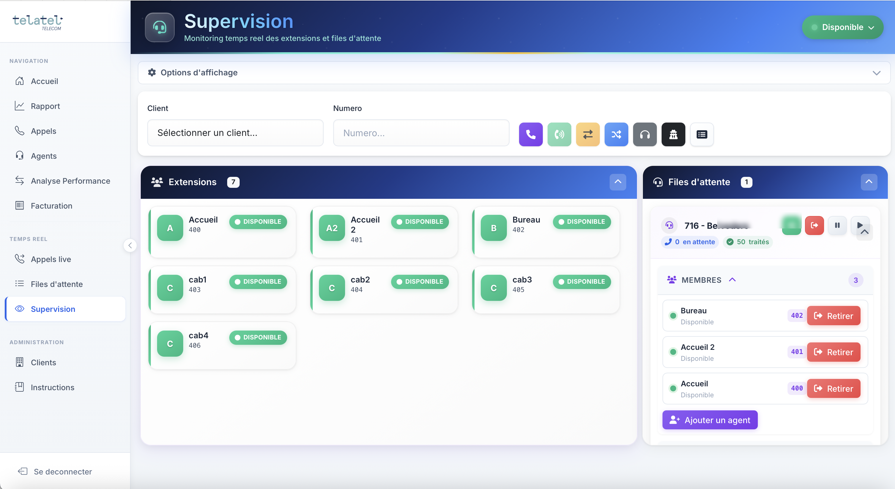Click the gear icon in Options d'affichage
Screen dimensions: 895x489
click(x=151, y=72)
